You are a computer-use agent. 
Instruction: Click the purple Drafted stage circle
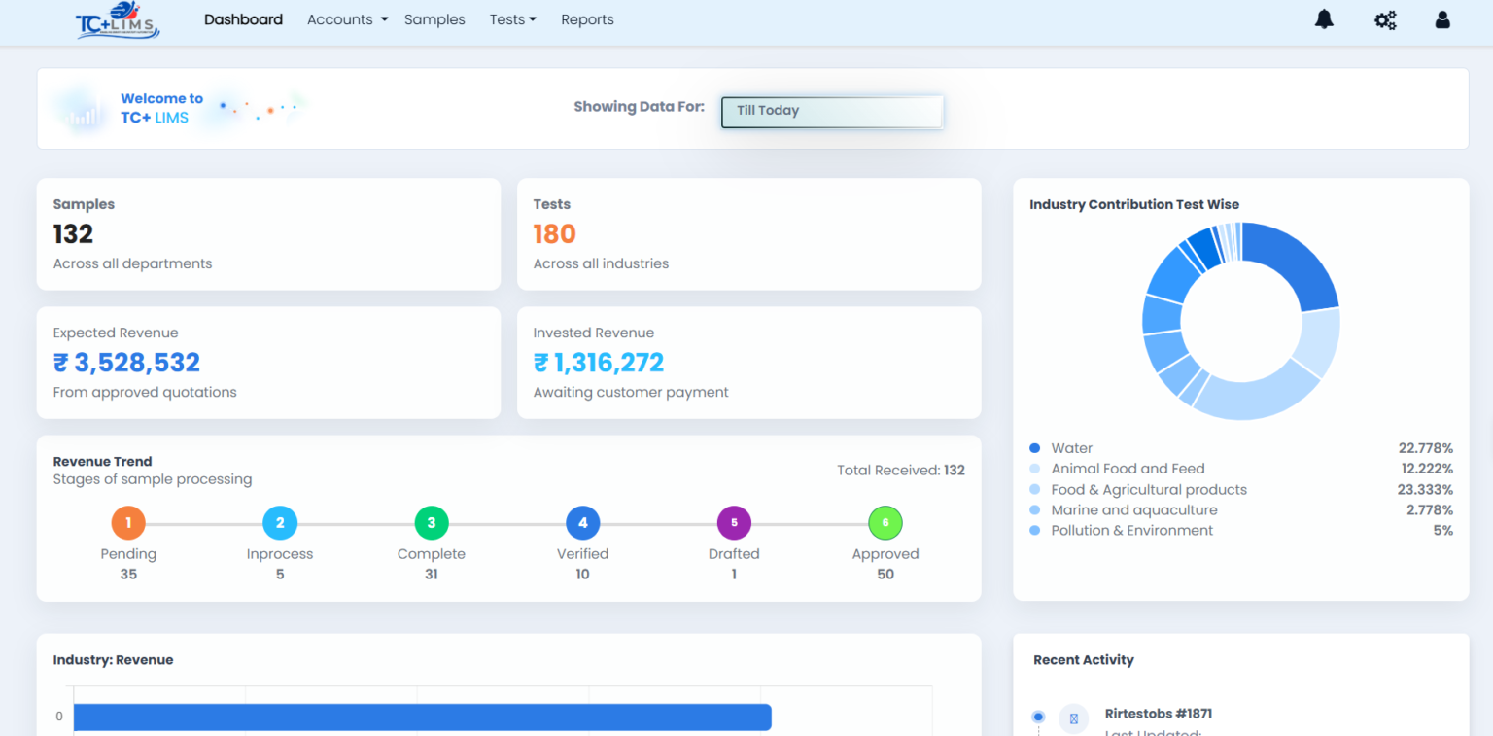[734, 523]
